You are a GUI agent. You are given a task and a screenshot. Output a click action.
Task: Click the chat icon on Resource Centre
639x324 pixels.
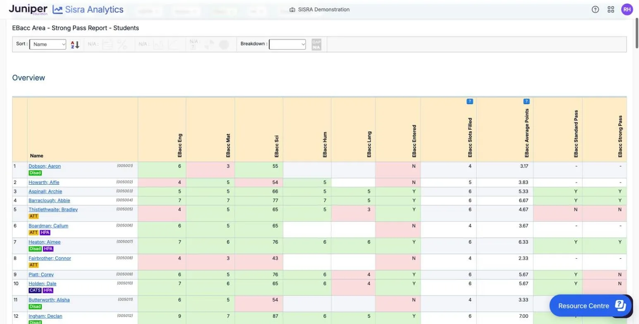(620, 305)
